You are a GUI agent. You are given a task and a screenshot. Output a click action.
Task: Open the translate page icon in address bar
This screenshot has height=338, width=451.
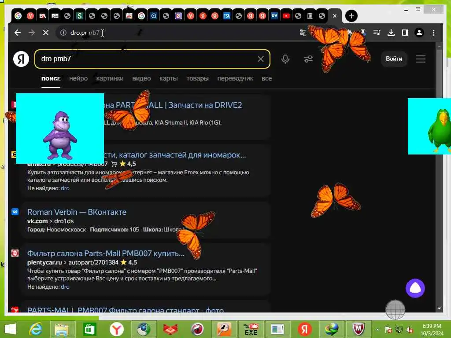coord(303,33)
